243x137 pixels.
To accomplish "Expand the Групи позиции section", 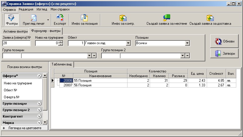I will [x=39, y=104].
